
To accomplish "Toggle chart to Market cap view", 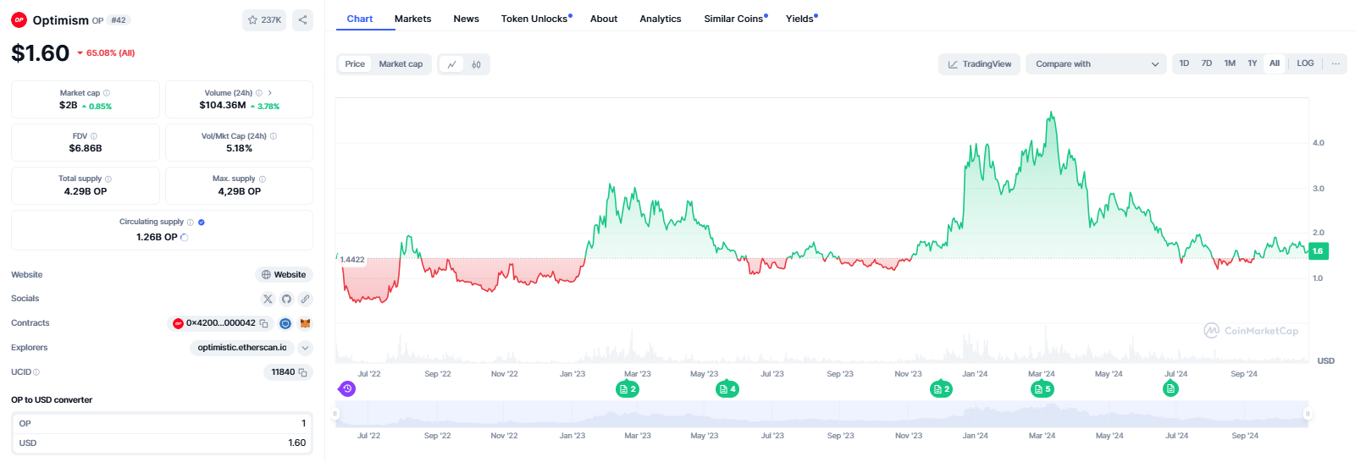I will point(401,64).
